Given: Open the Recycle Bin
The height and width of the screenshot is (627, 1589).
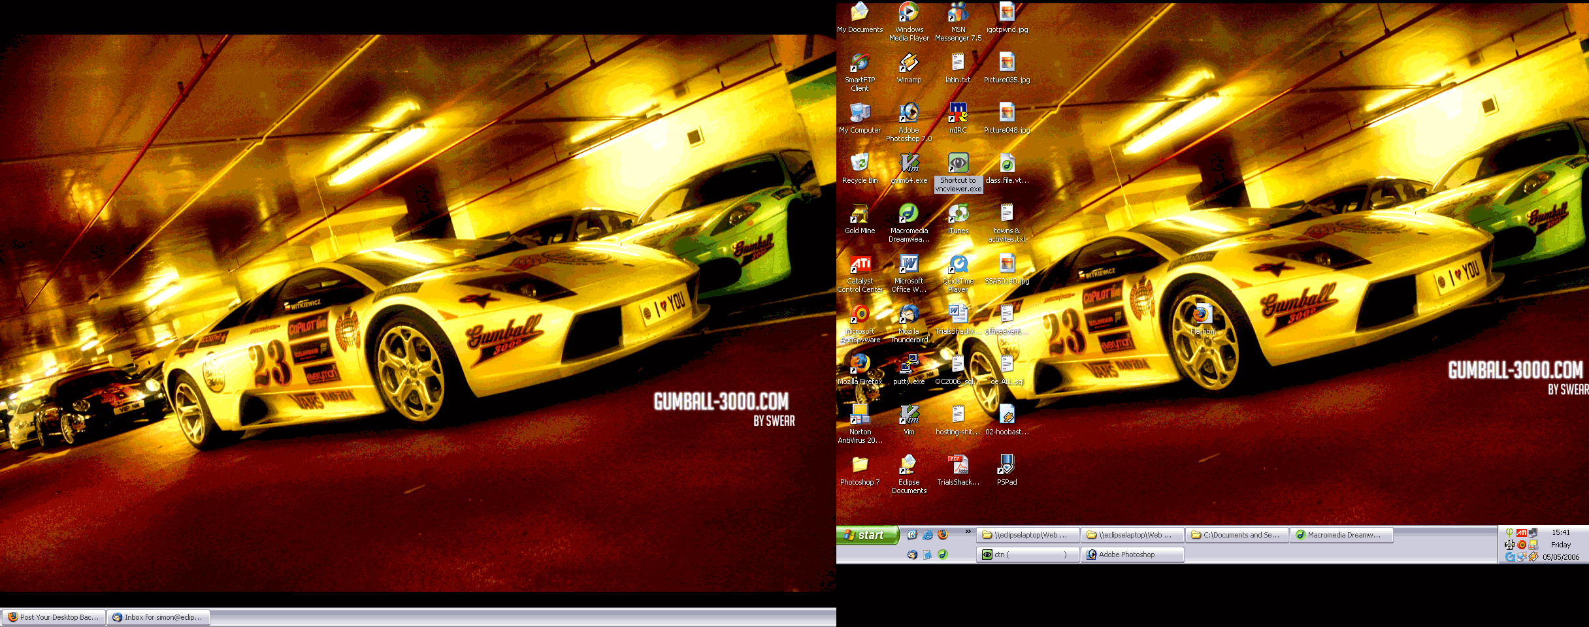Looking at the screenshot, I should pos(860,169).
